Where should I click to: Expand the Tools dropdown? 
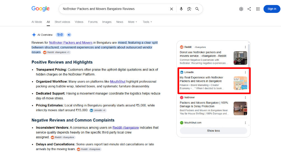coord(147,22)
